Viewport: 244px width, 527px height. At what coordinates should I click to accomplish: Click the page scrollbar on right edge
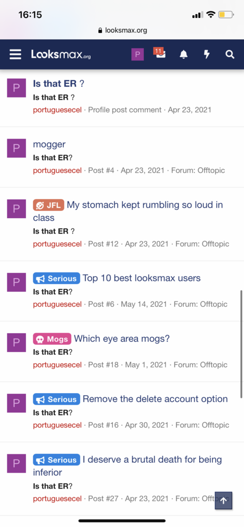(x=242, y=345)
